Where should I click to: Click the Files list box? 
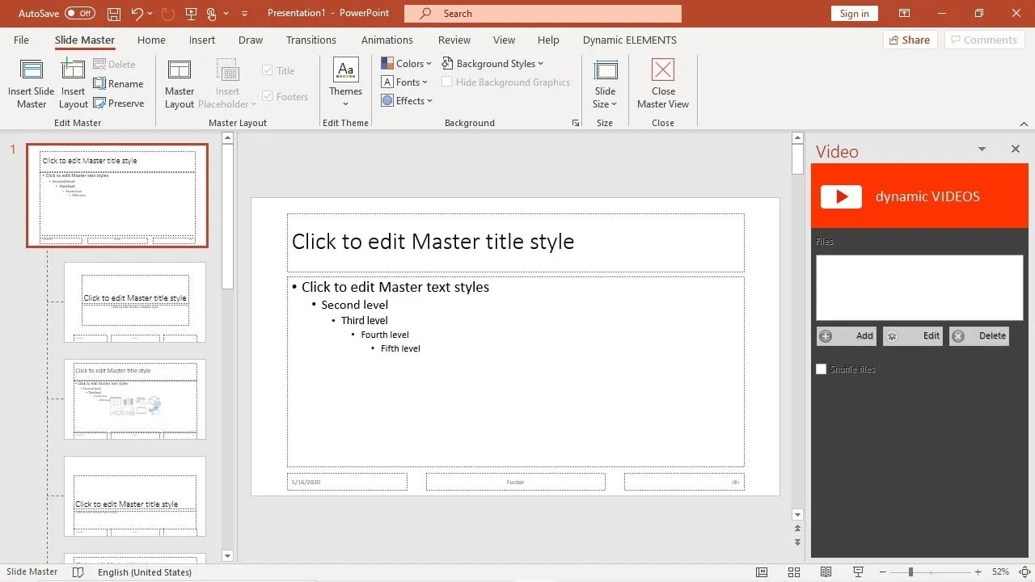point(919,288)
